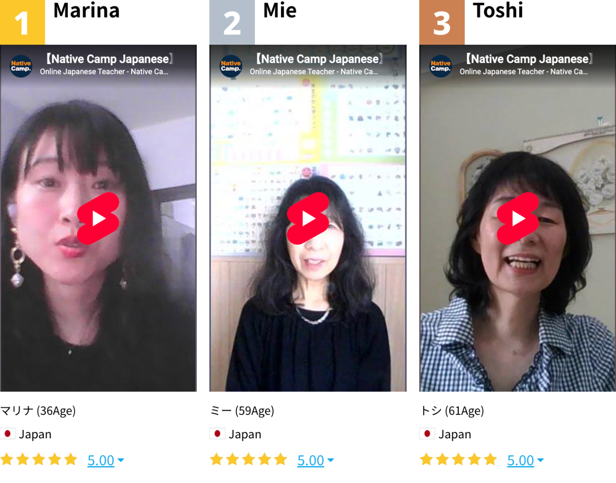Click Japan flag icon under Mie

pyautogui.click(x=217, y=434)
